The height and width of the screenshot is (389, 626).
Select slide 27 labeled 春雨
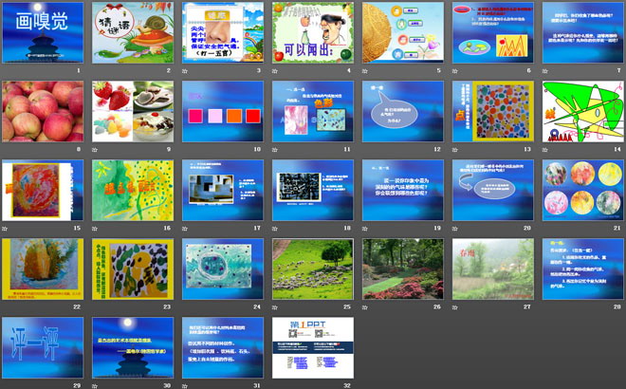click(x=493, y=269)
